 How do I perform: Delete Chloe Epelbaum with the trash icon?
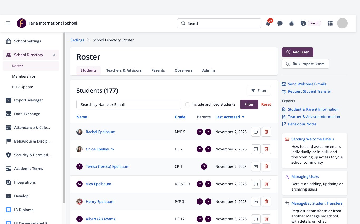(266, 149)
